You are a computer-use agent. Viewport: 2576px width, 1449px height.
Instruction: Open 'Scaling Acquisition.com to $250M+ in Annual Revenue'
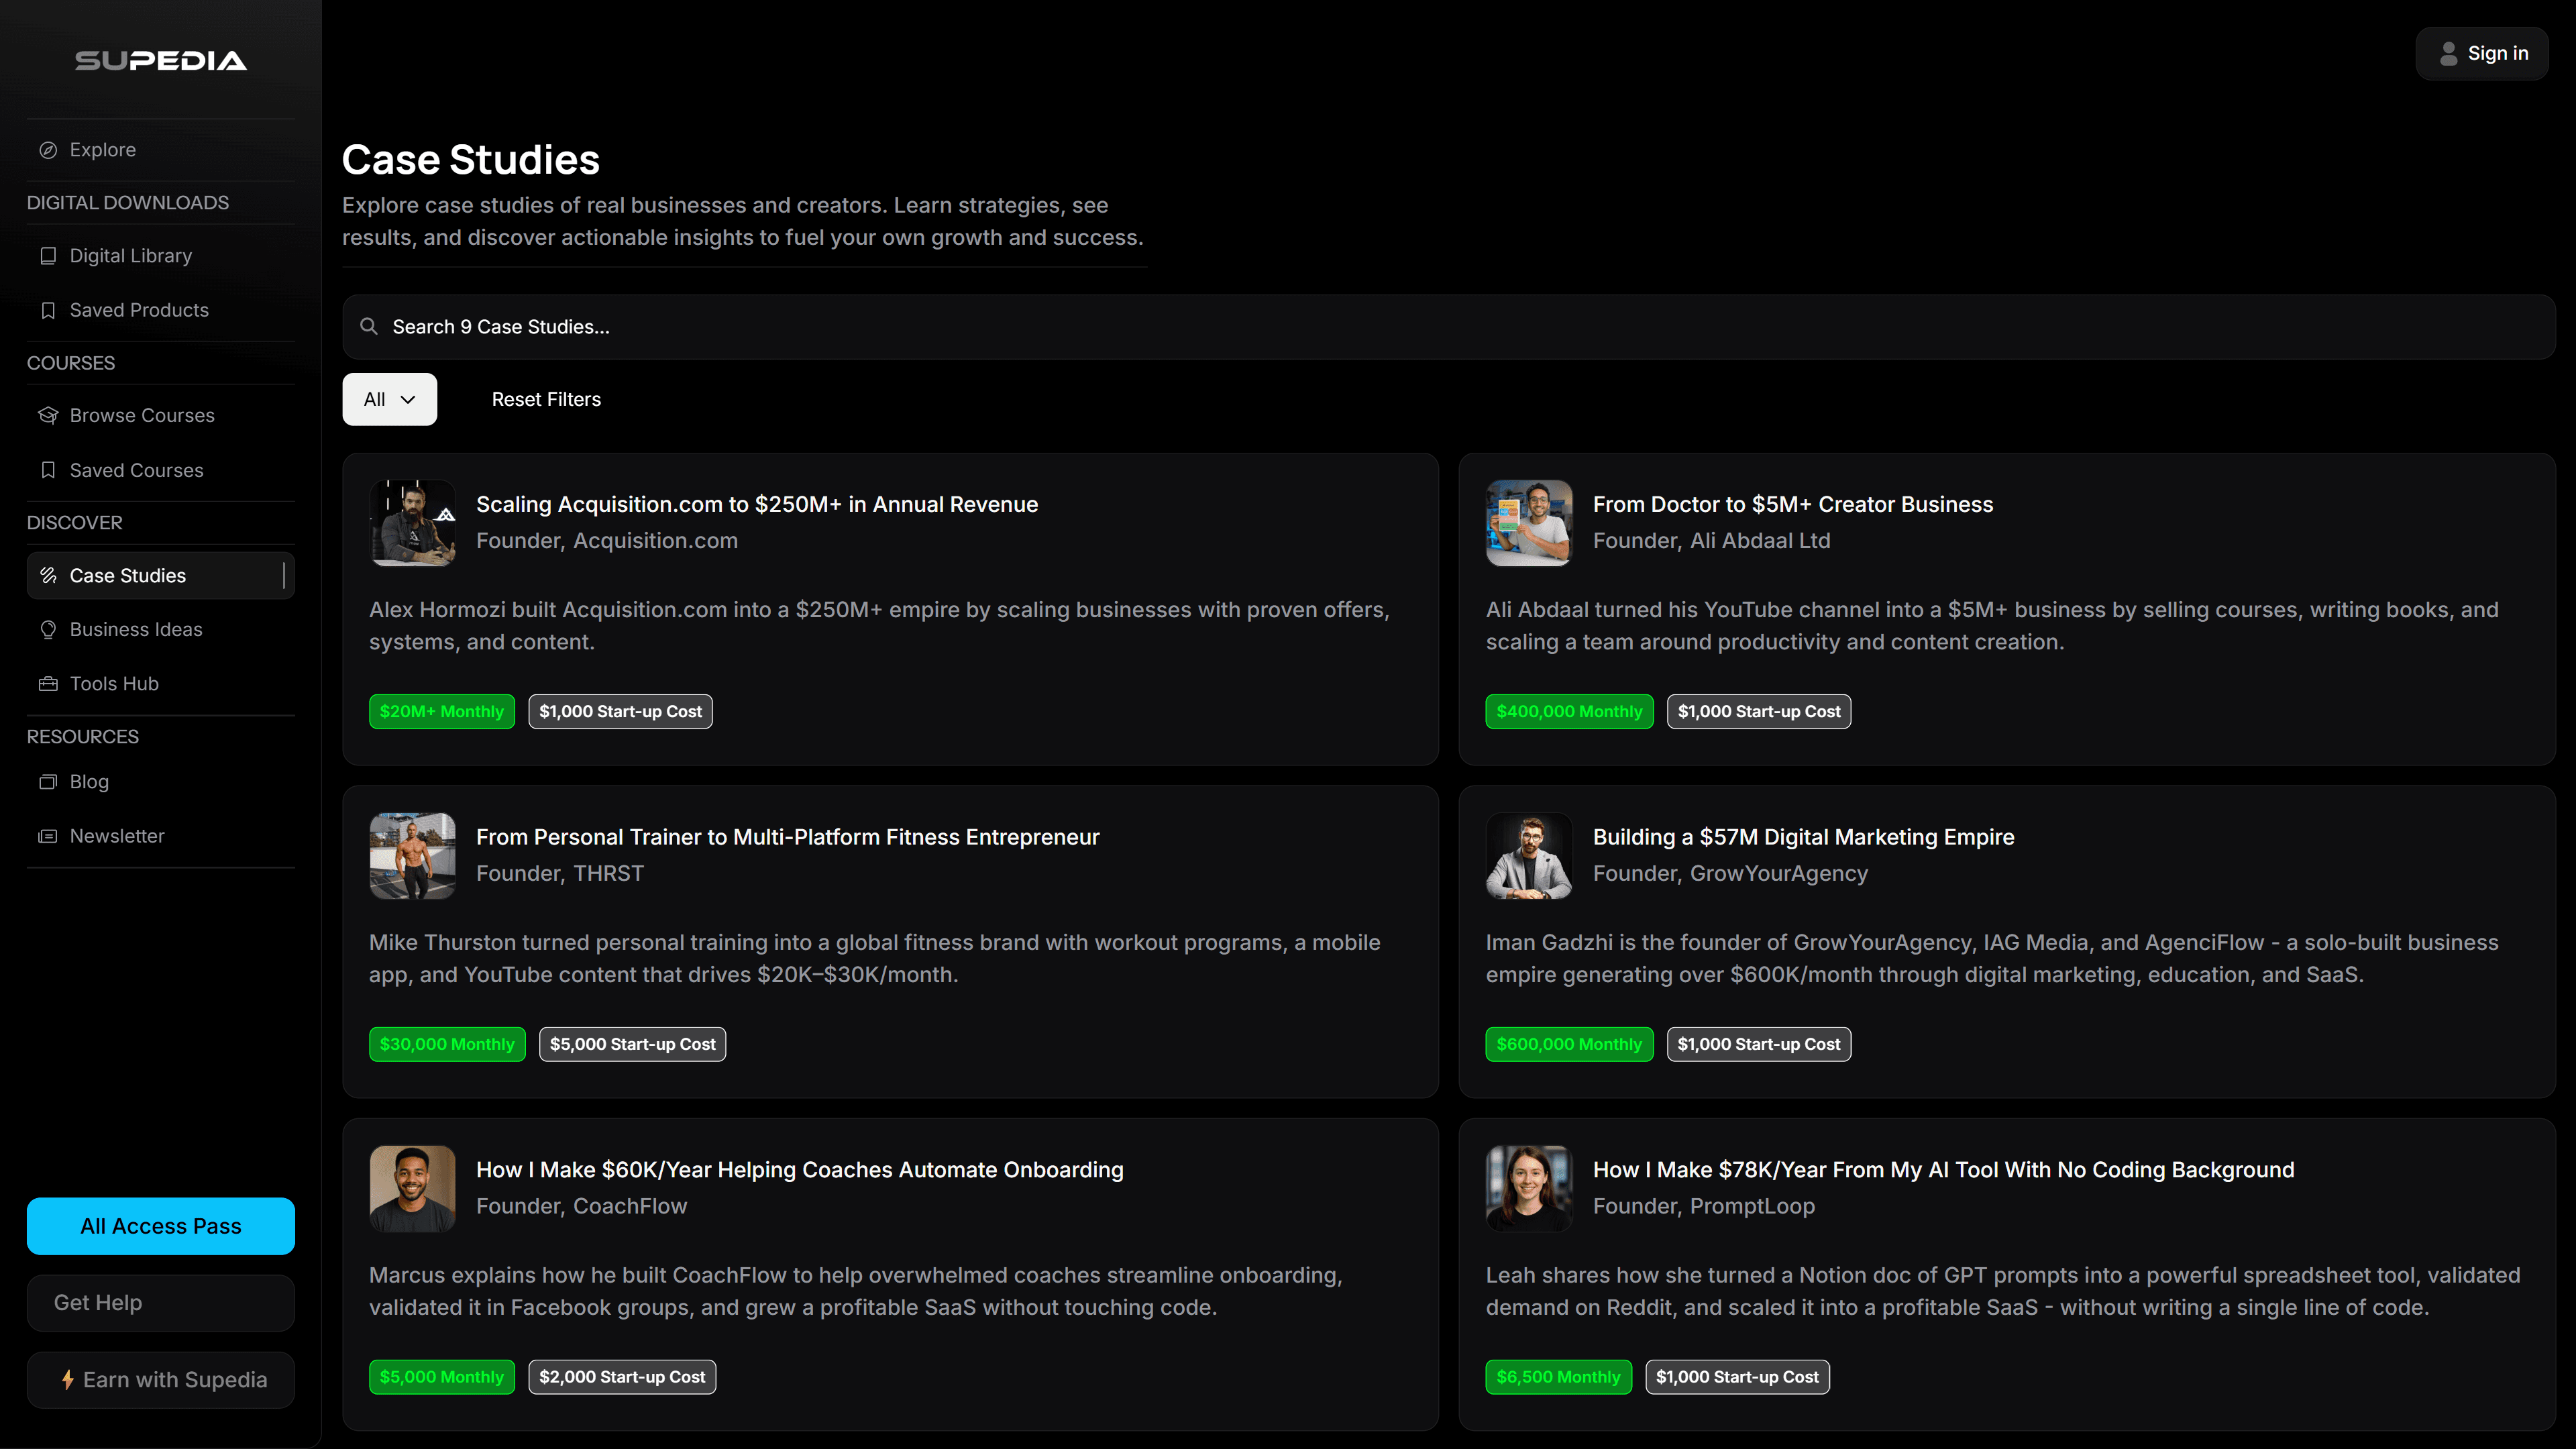[757, 504]
